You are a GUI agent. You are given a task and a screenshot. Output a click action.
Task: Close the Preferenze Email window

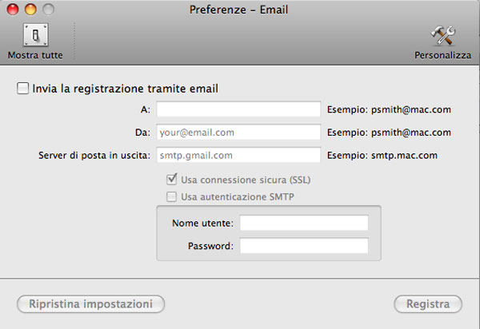pos(14,10)
